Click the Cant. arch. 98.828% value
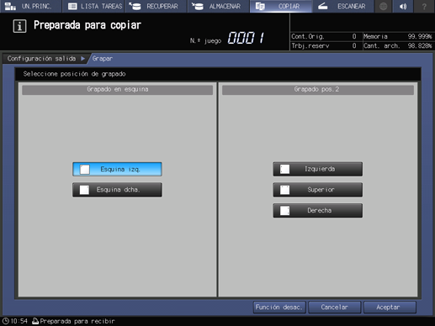 click(420, 45)
